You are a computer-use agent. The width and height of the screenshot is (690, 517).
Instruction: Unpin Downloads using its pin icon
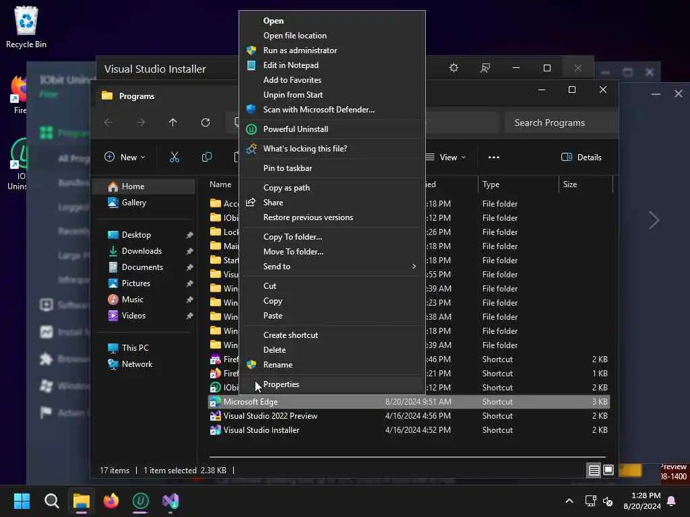(189, 252)
